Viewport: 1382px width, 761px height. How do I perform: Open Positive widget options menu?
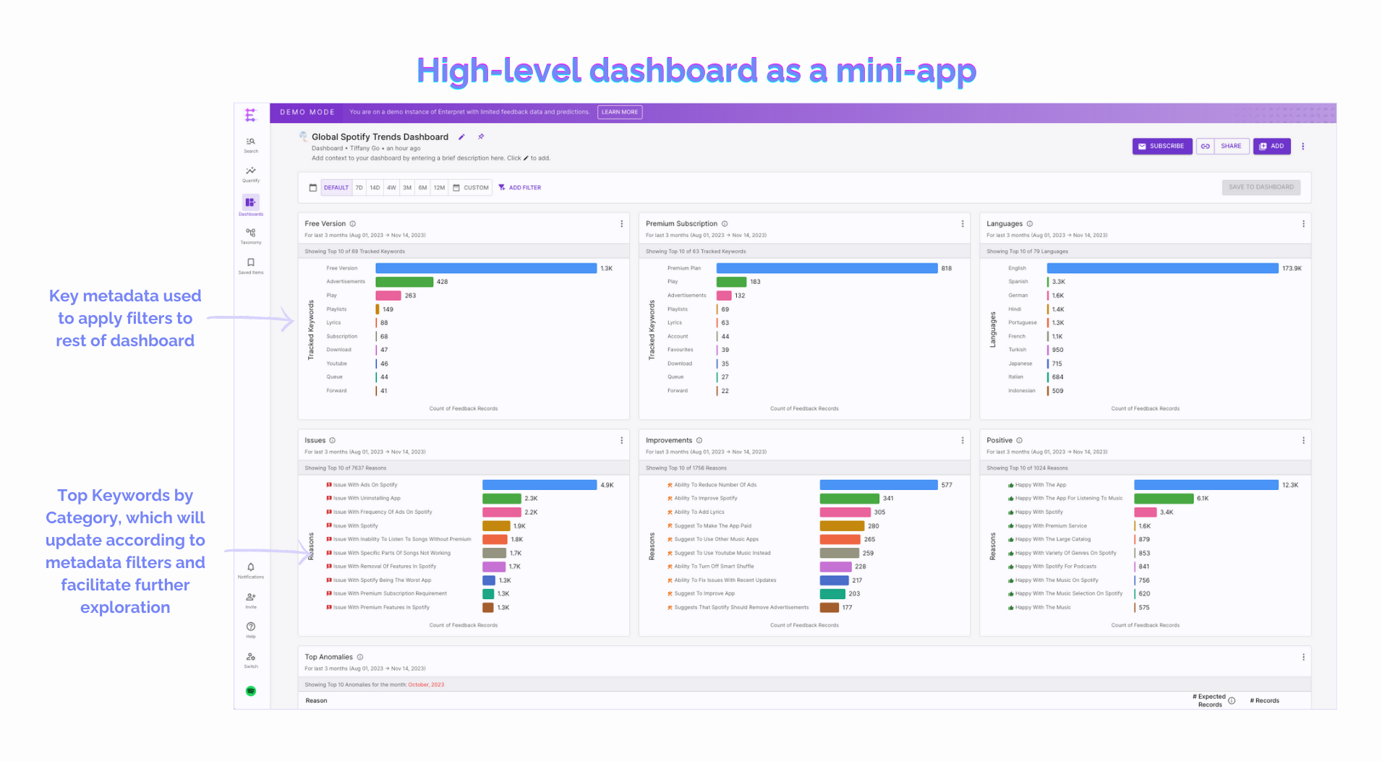[x=1304, y=441]
